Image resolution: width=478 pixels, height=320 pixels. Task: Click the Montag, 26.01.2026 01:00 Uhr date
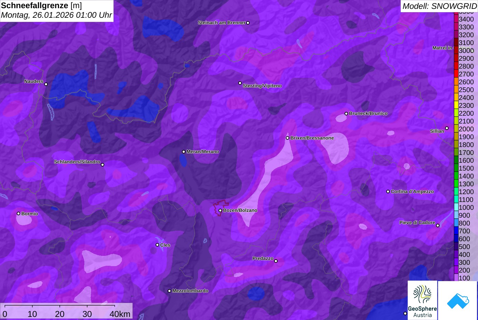coord(56,15)
